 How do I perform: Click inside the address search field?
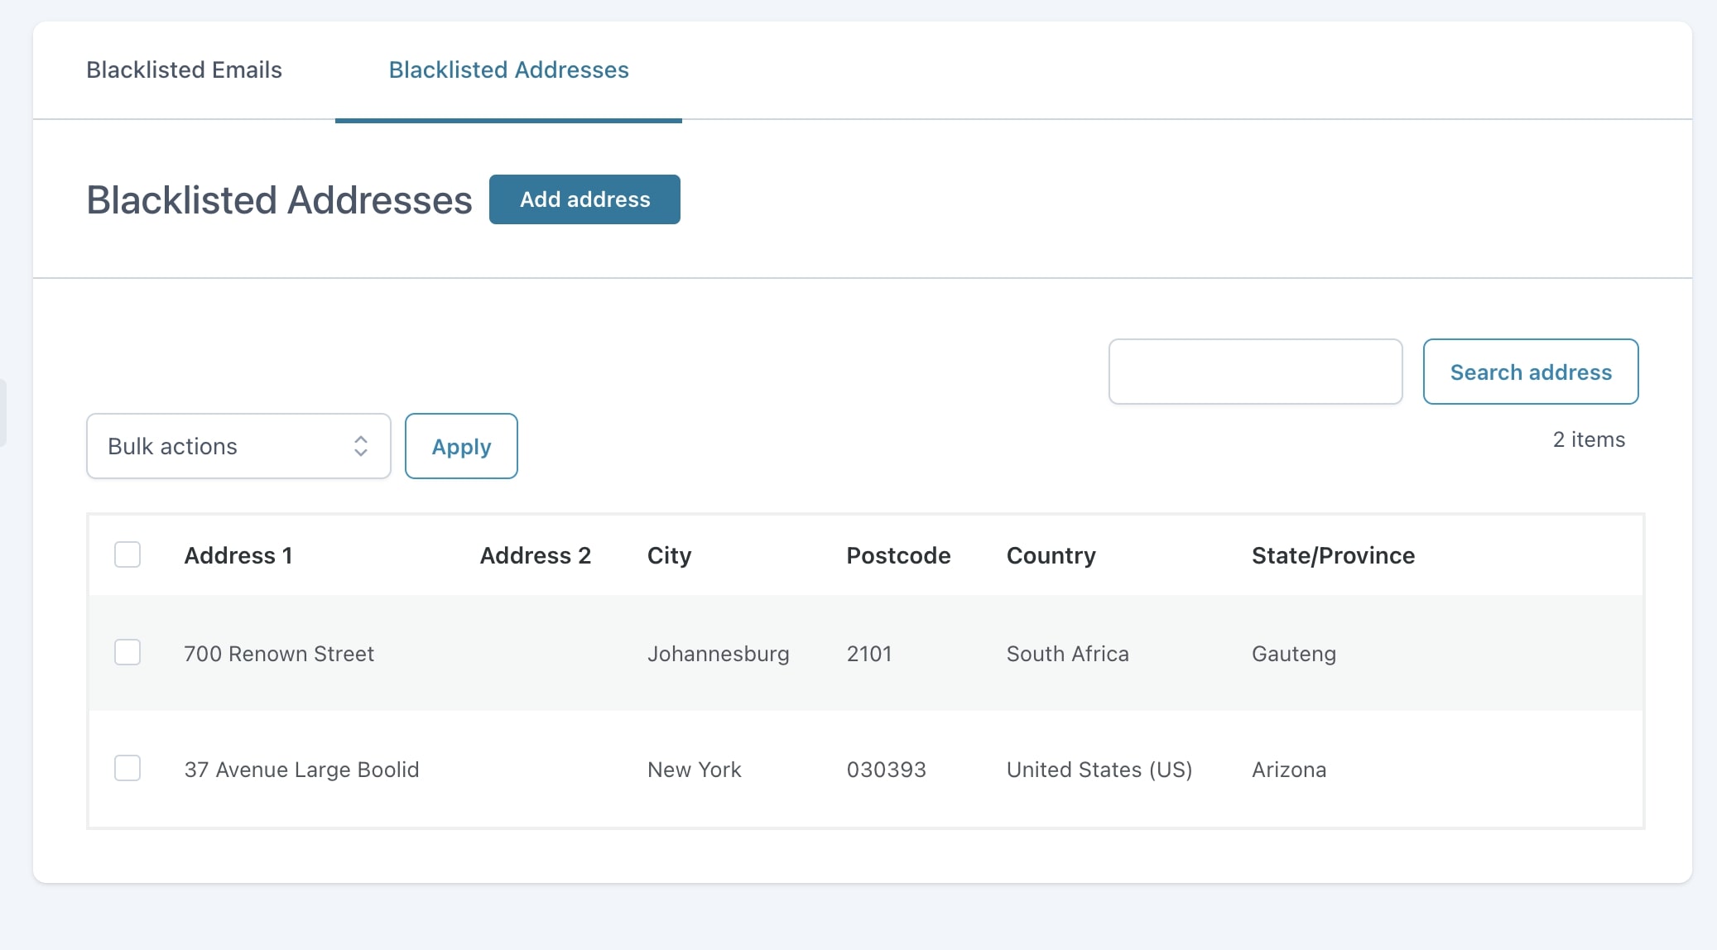[1255, 372]
